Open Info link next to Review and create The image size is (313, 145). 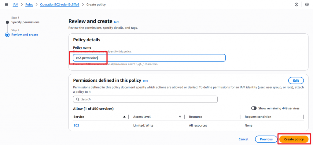116,22
